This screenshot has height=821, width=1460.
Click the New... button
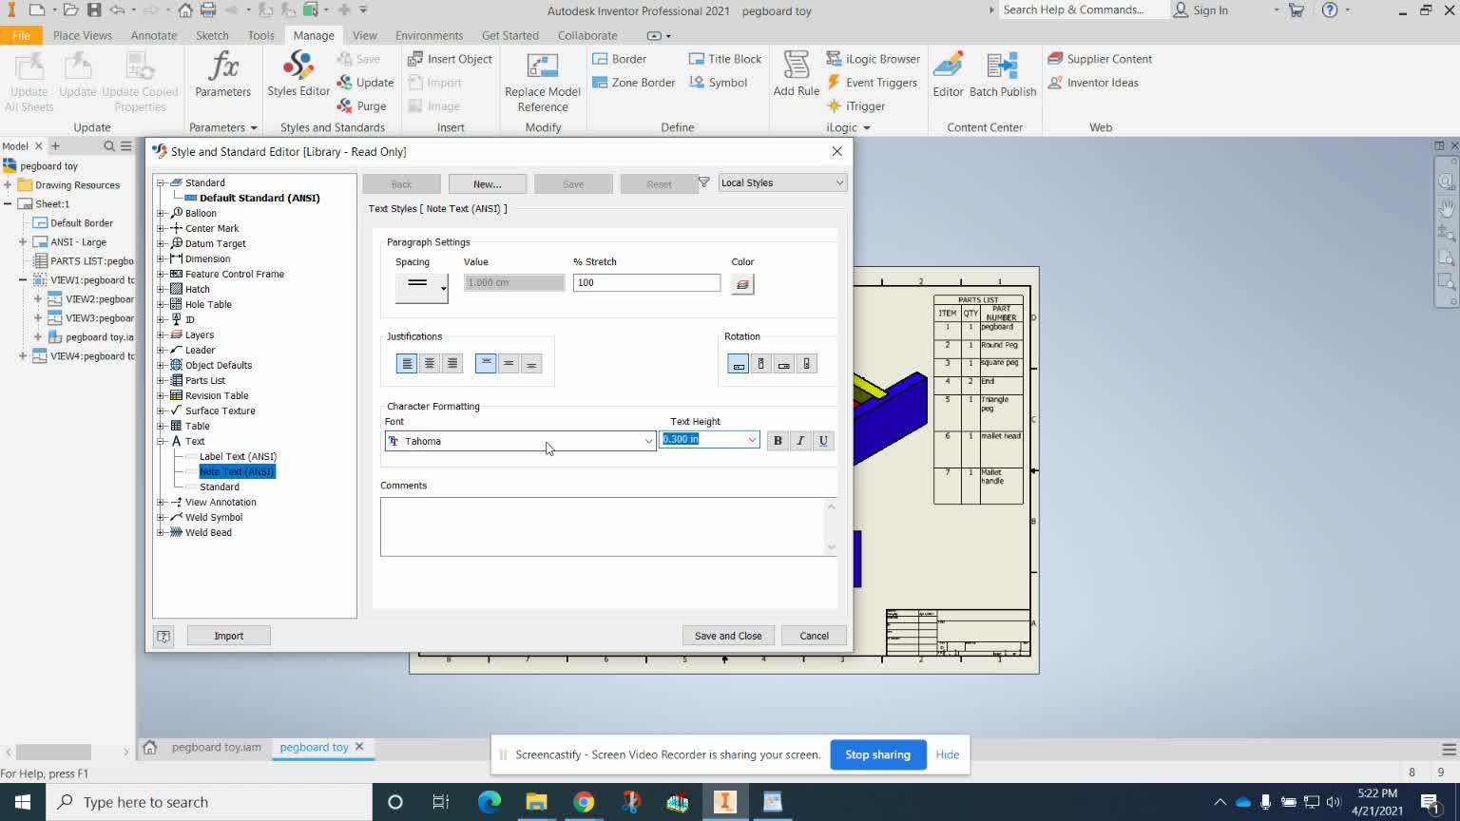488,184
